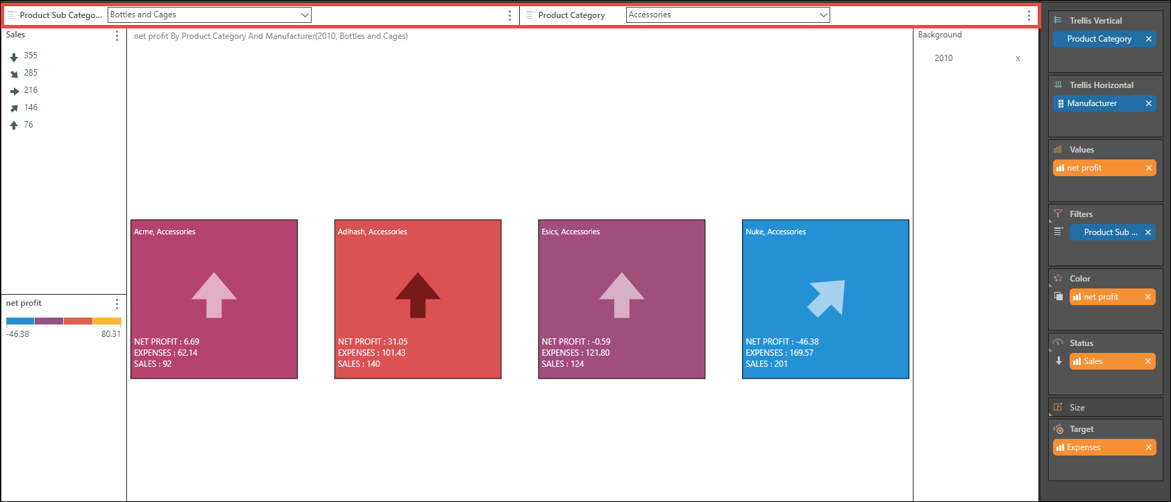Expand the Accessories category dropdown
Screen dimensions: 1171x502
pos(823,15)
